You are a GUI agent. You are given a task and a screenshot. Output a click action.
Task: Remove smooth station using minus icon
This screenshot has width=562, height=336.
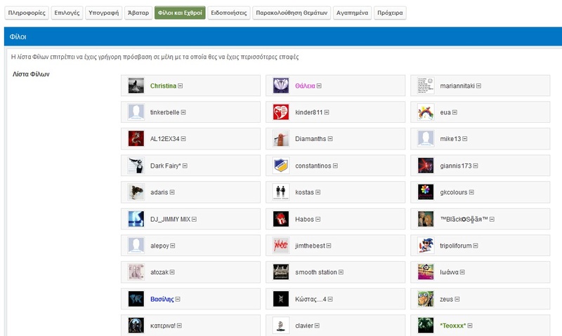(x=341, y=272)
